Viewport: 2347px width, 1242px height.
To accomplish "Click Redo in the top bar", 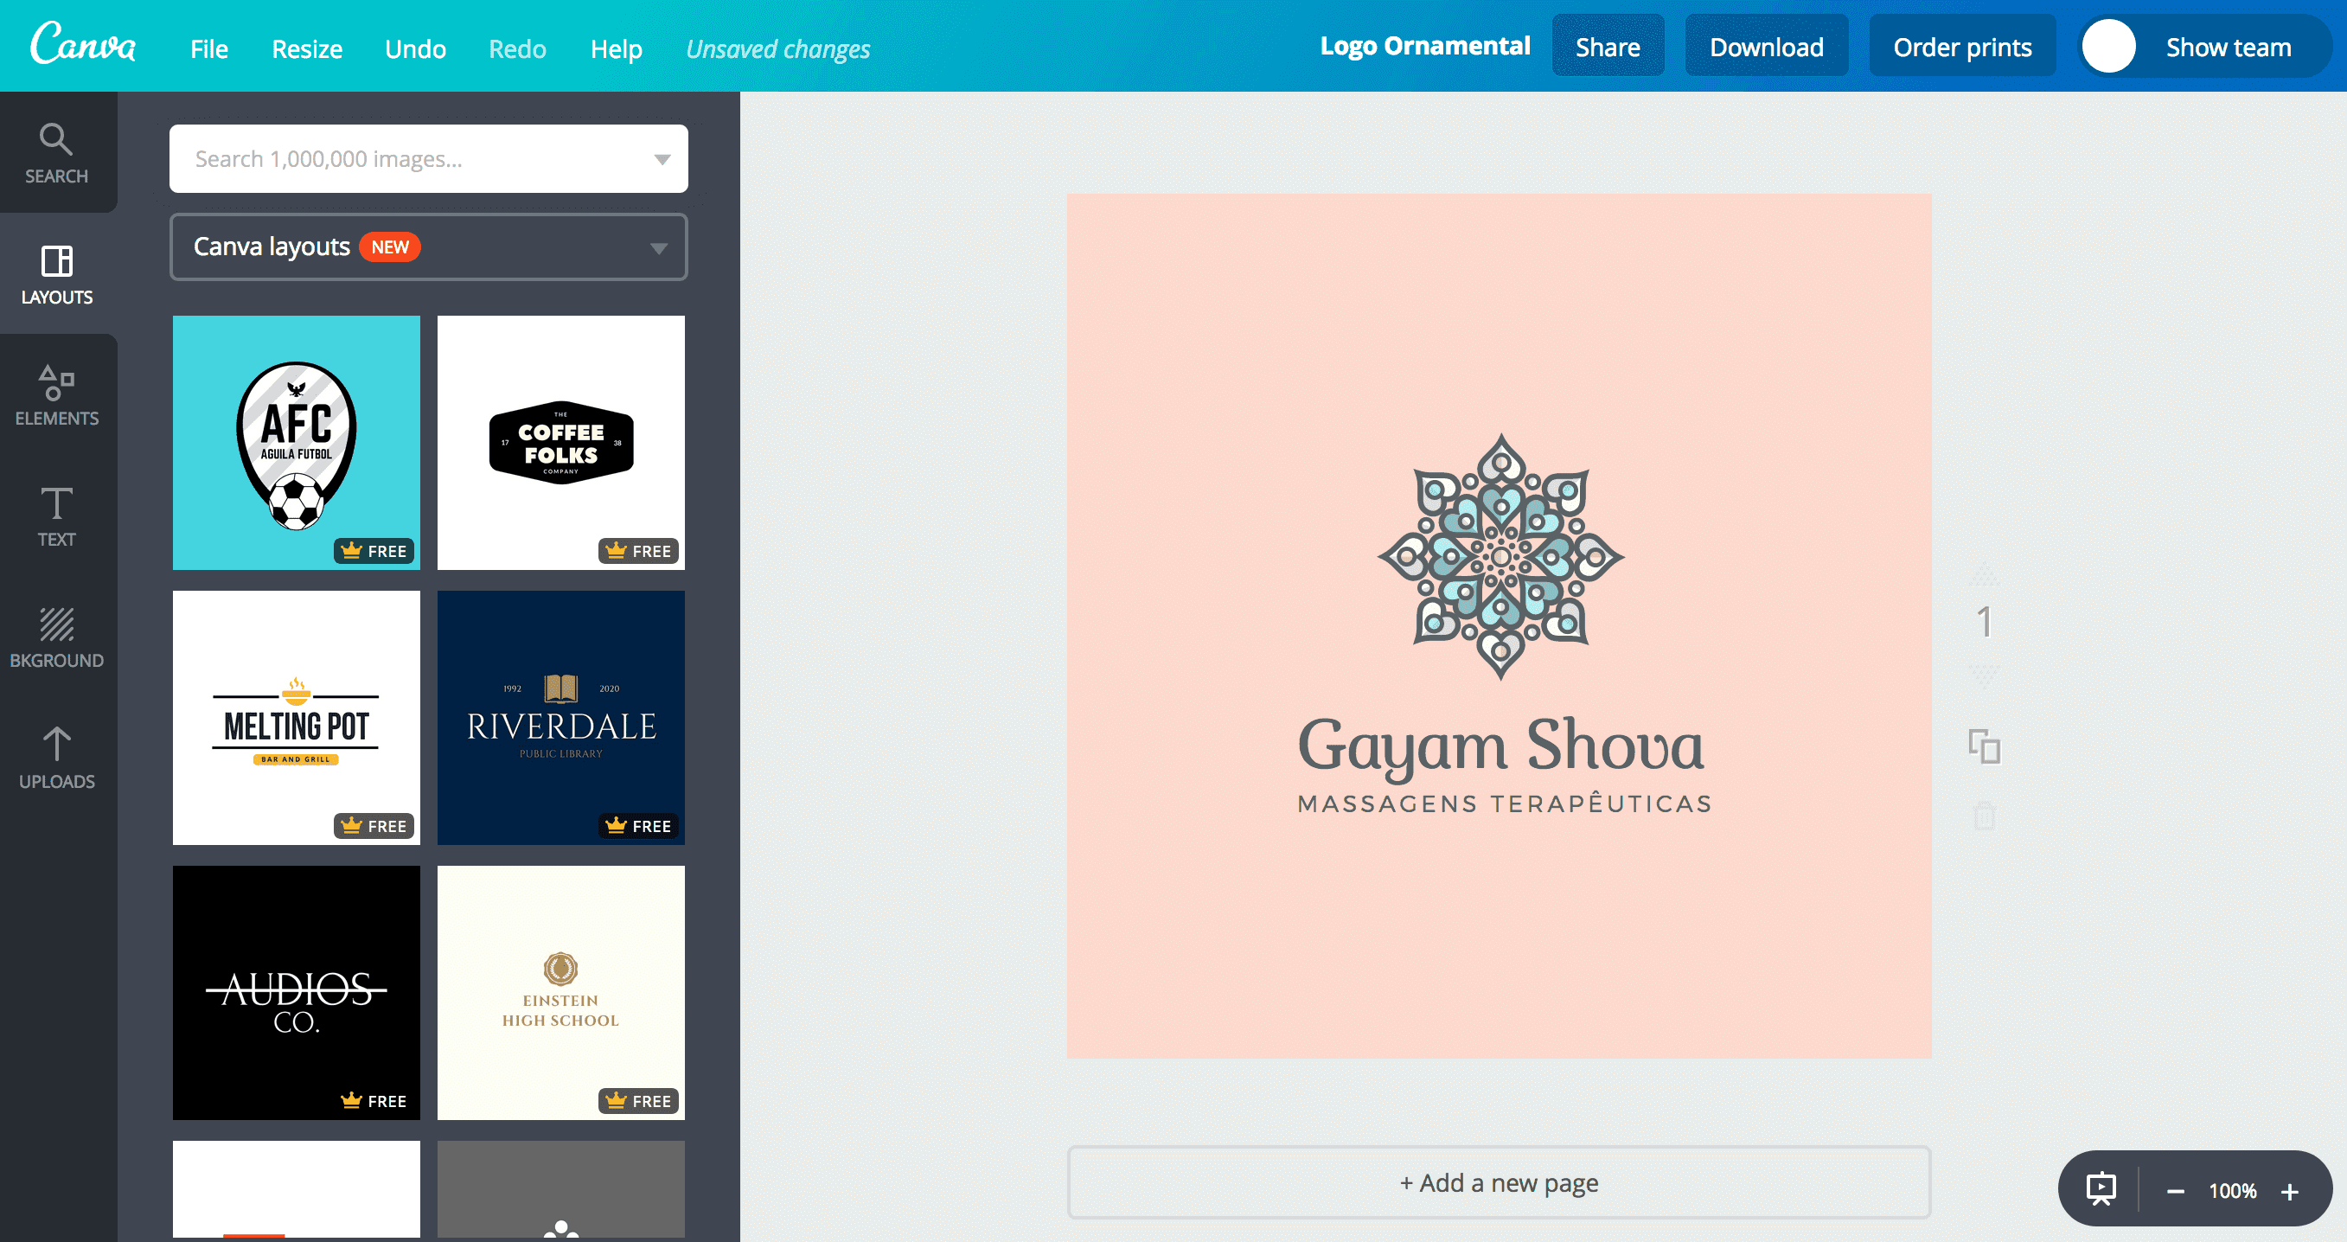I will pyautogui.click(x=517, y=48).
